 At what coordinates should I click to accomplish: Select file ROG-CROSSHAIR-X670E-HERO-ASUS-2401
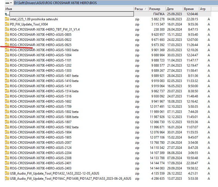pos(41,163)
